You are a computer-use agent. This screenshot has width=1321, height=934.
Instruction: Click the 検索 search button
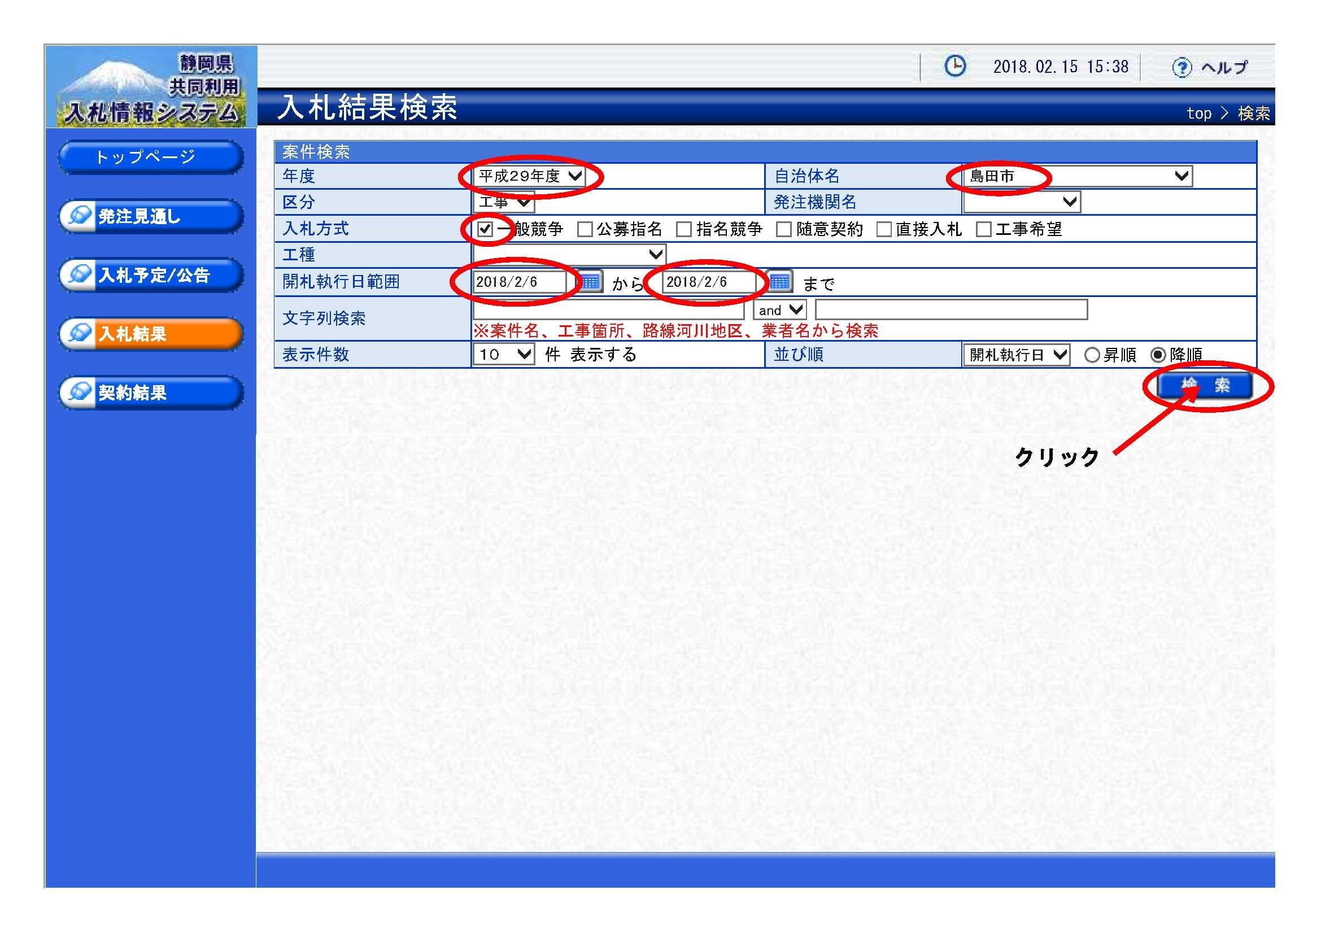coord(1205,385)
